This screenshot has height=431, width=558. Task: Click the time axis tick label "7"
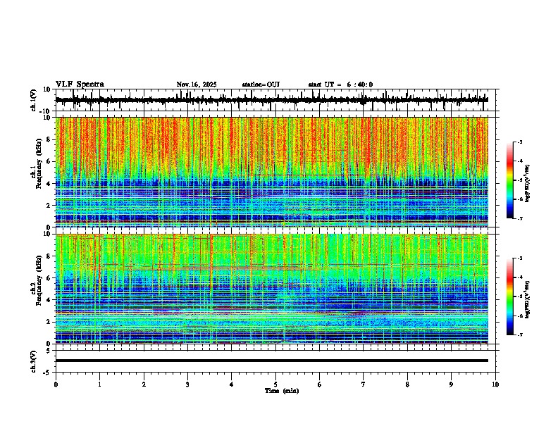pos(364,385)
